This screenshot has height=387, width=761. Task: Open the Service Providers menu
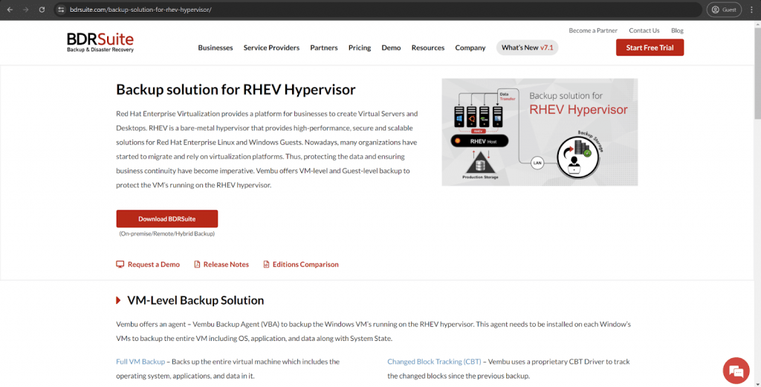click(x=271, y=48)
